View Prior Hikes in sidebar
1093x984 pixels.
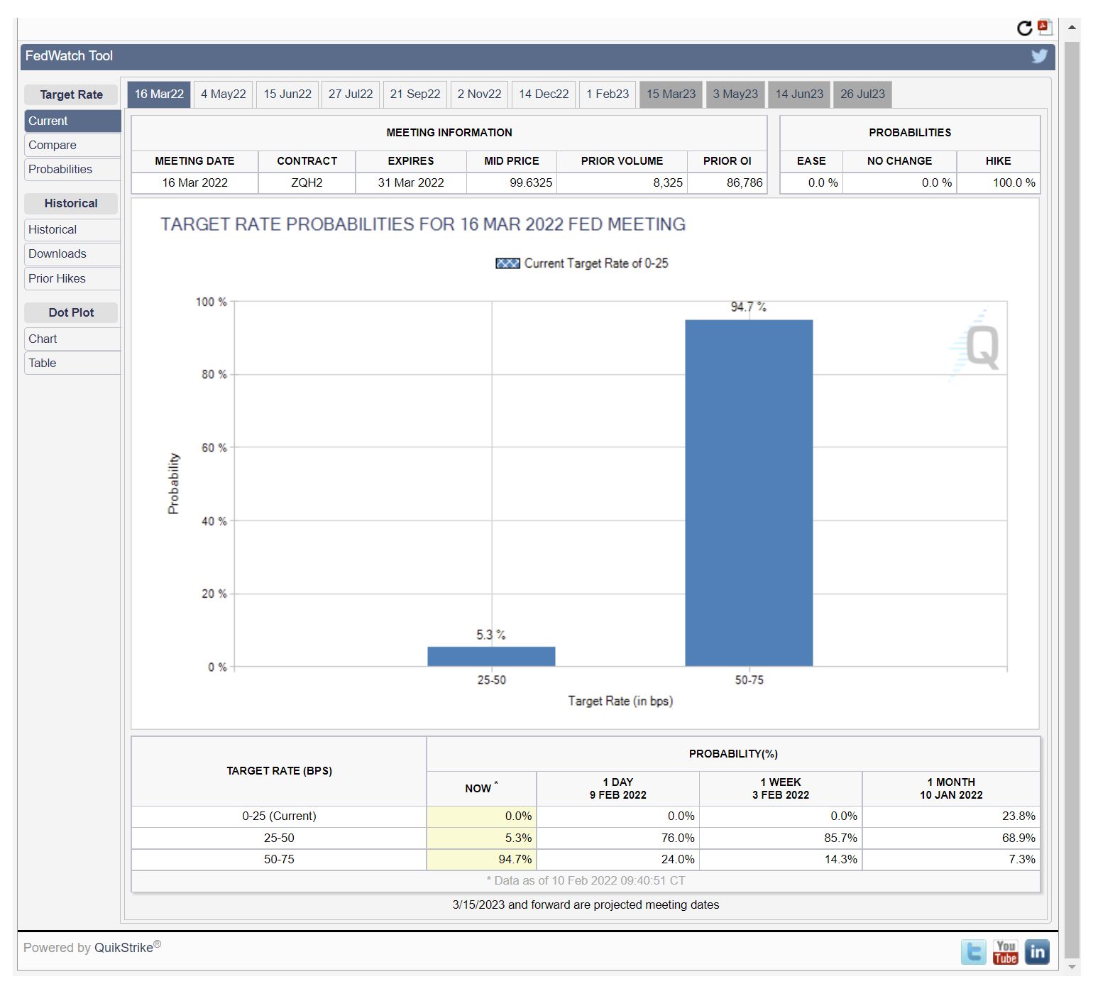click(x=57, y=279)
